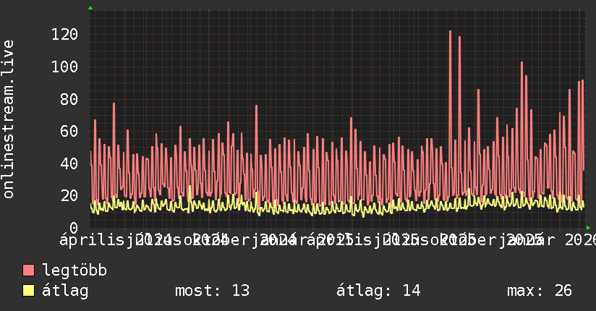Click the 'átlag: 14' statistic
The height and width of the screenshot is (311, 596).
tap(378, 291)
